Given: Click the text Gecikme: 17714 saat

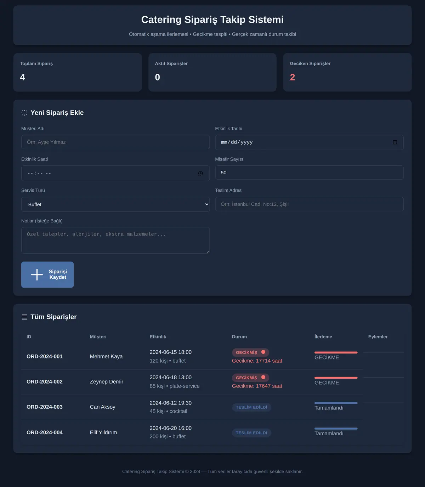Looking at the screenshot, I should pos(257,361).
